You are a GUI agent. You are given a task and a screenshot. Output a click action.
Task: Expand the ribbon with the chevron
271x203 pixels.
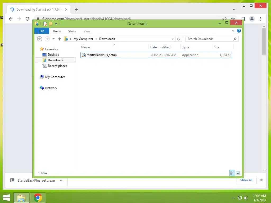pos(233,31)
